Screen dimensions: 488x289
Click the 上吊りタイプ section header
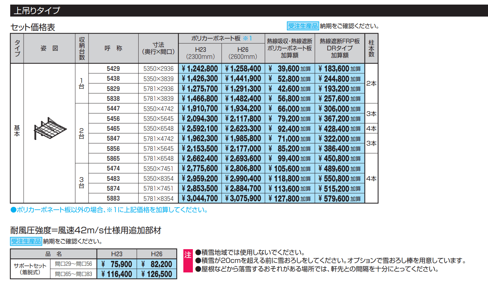point(37,10)
